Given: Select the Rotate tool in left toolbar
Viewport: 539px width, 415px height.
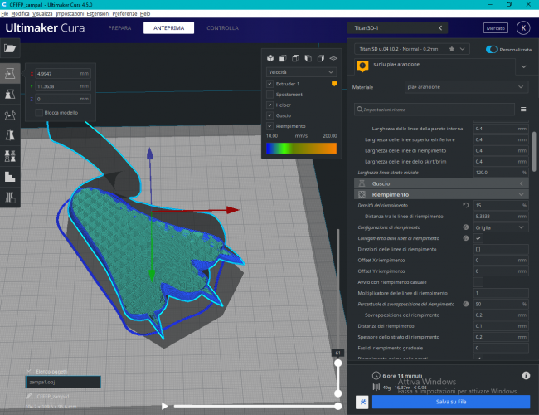Looking at the screenshot, I should pos(10,115).
